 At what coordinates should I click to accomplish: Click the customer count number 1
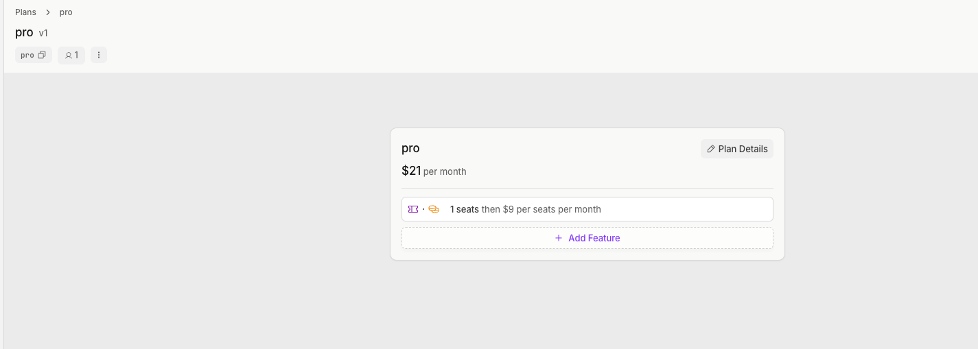click(76, 55)
